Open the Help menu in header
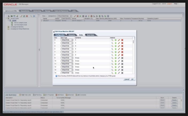 coord(176,4)
